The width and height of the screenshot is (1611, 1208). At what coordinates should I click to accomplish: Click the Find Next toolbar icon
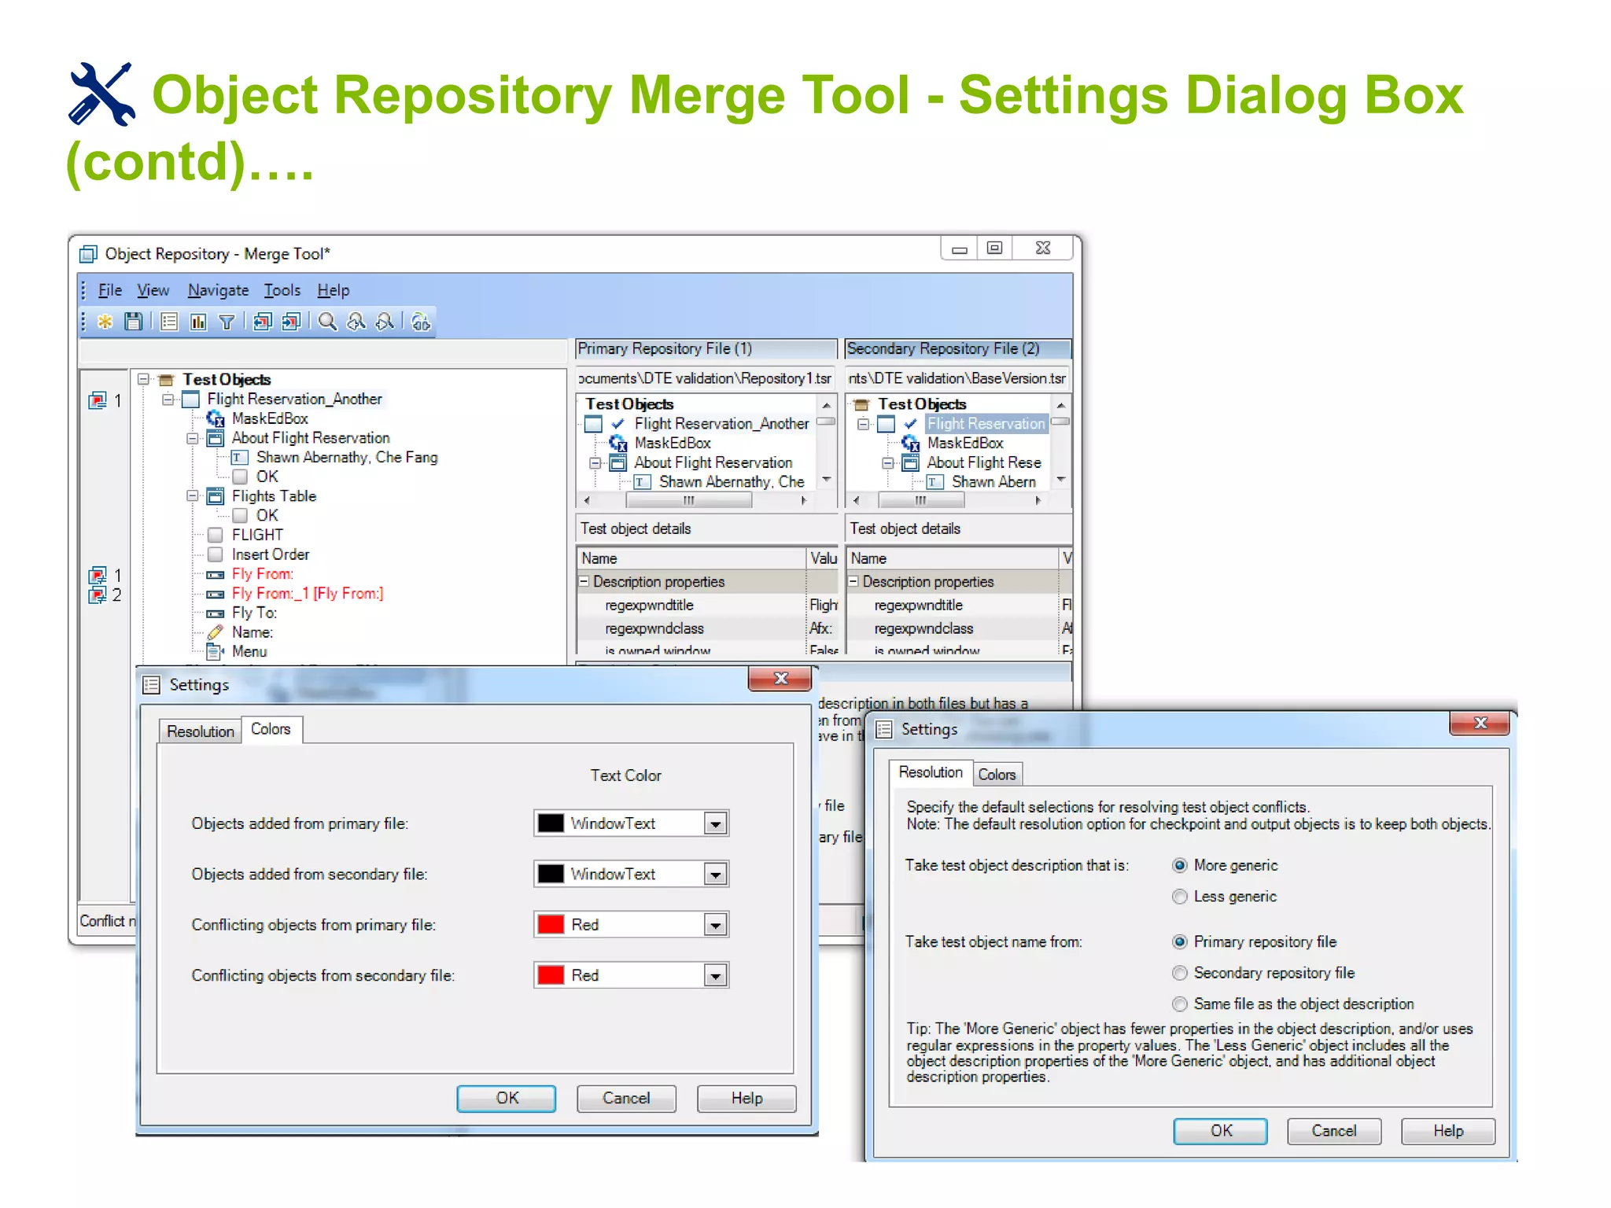point(385,322)
